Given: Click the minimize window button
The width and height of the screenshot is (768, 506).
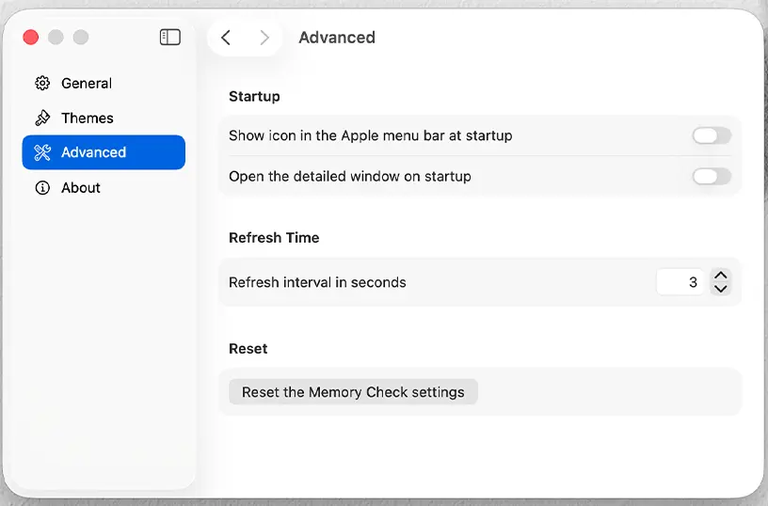Looking at the screenshot, I should pos(56,38).
